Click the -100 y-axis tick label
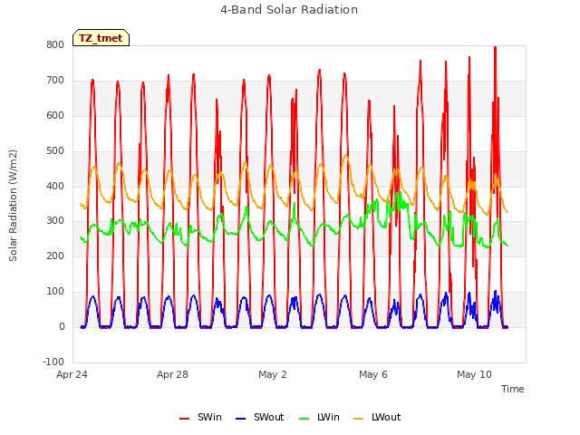Viewport: 580px width, 435px height. [x=53, y=362]
